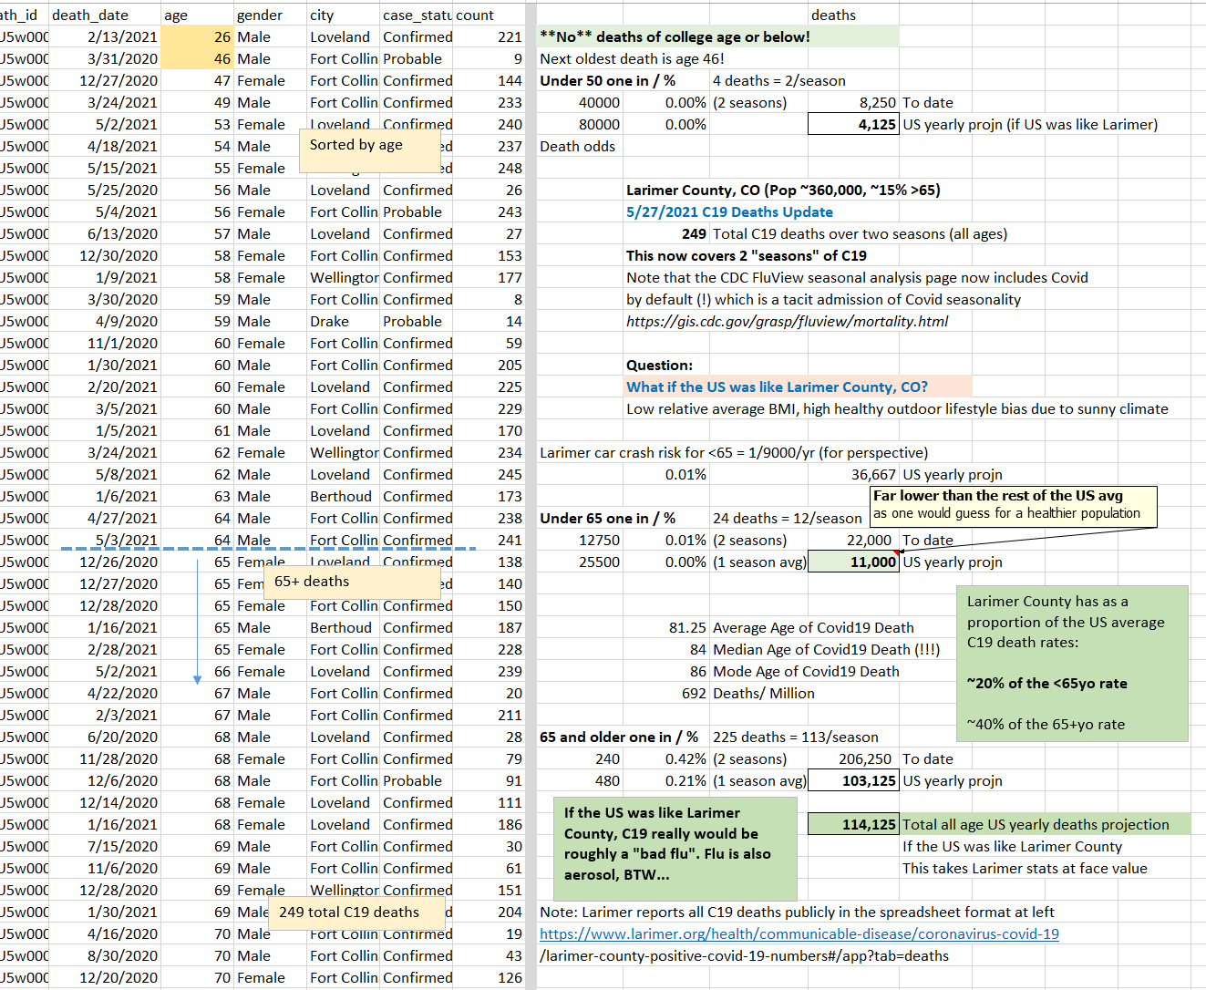Click the 'Low relative average BMI' note cell
1206x990 pixels.
click(897, 408)
